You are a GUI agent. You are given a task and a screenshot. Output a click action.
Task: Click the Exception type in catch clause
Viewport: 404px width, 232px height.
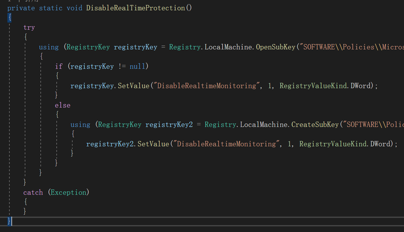[x=68, y=192]
